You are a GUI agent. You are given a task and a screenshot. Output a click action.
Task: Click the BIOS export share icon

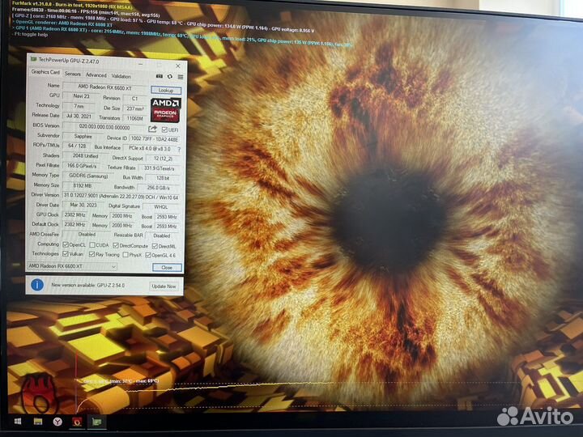pos(152,129)
